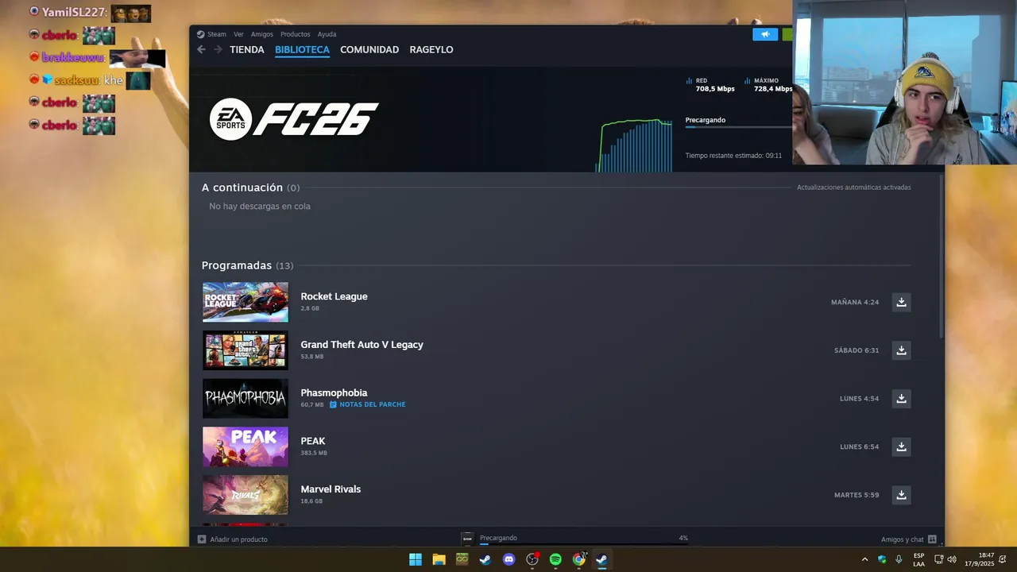The height and width of the screenshot is (572, 1017).
Task: Go back with the Steam back arrow
Action: [x=201, y=49]
